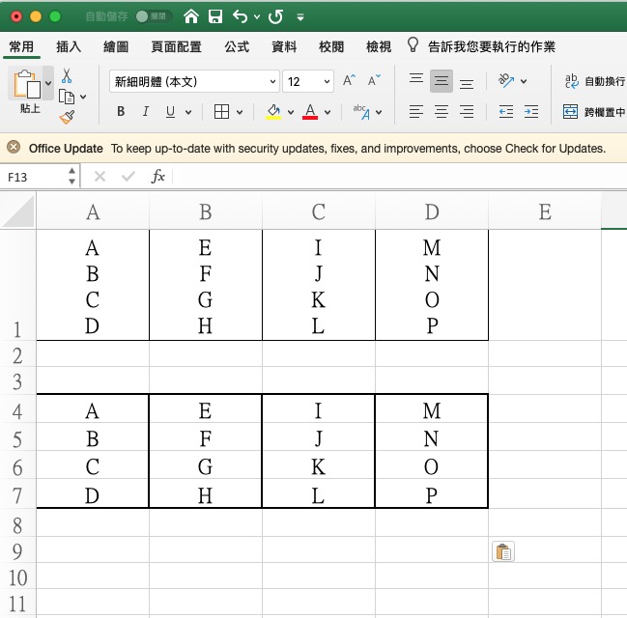
Task: Toggle bold formatting
Action: (x=121, y=112)
